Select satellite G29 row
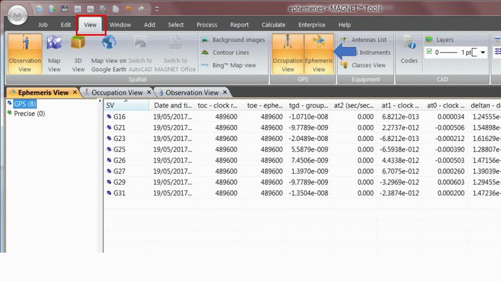This screenshot has width=501, height=282. [302, 182]
